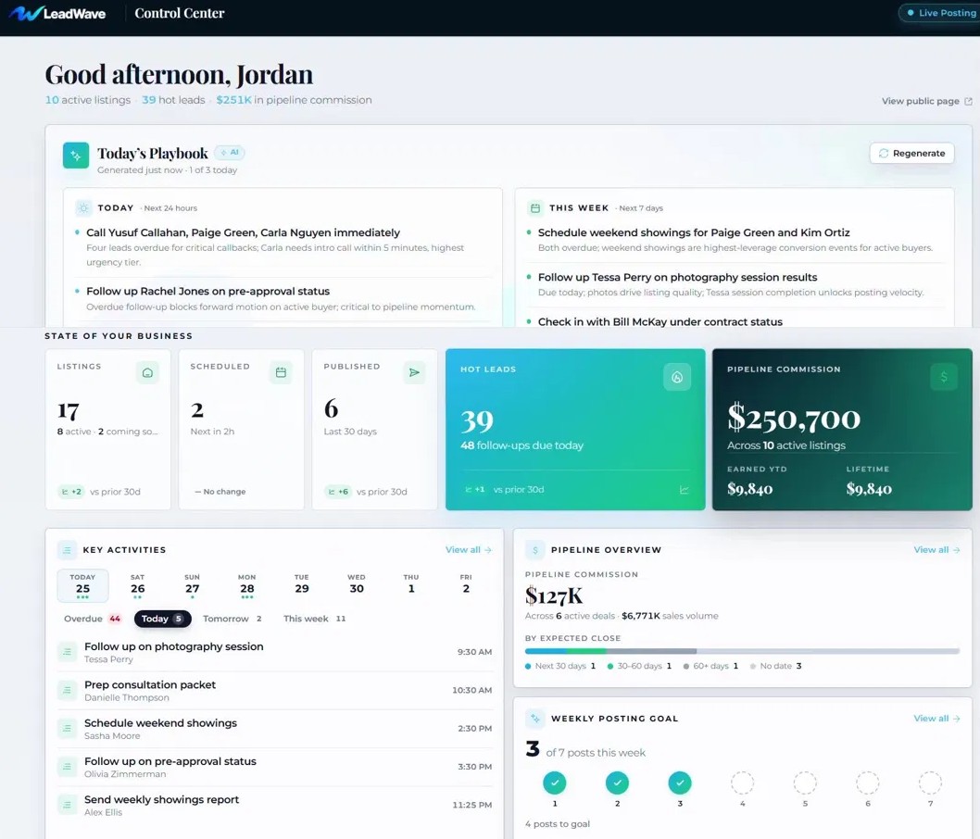Toggle the Live Posting status pill
This screenshot has width=980, height=839.
tap(938, 13)
